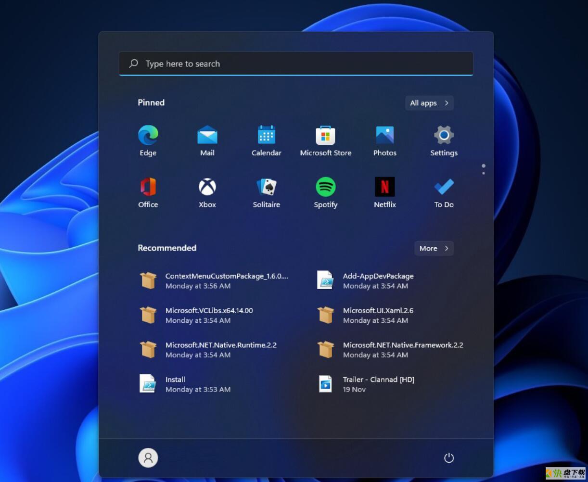This screenshot has width=588, height=482.
Task: Click the Trailer - Clannad video icon
Action: click(x=326, y=384)
